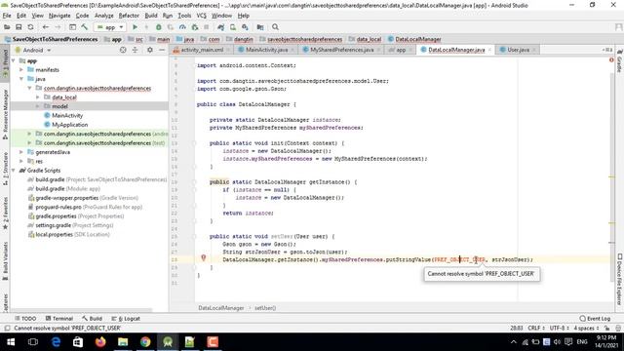The height and width of the screenshot is (351, 624).
Task: Click the scroll-from-source target icon
Action: [x=123, y=50]
